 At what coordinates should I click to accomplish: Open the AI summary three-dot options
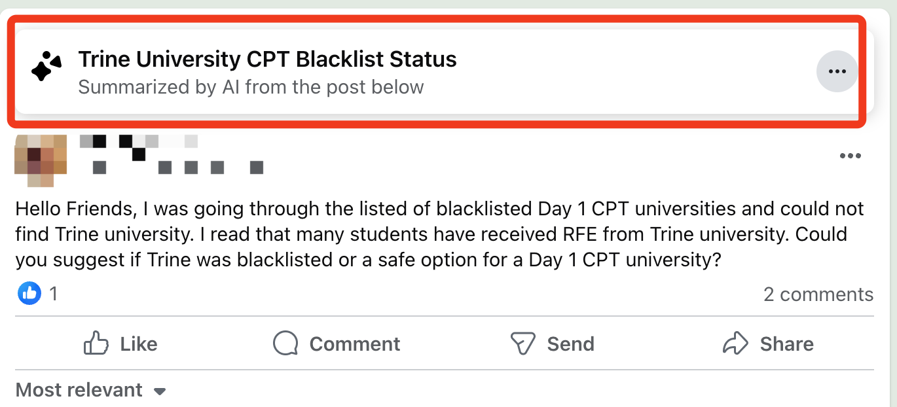click(837, 71)
